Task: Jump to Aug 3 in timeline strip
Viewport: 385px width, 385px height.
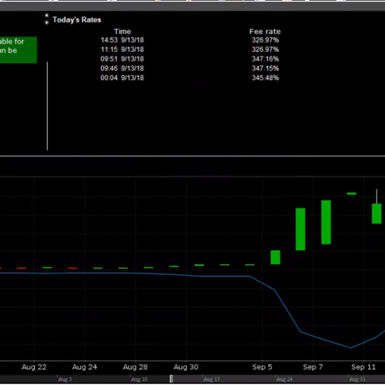Action: (x=64, y=380)
